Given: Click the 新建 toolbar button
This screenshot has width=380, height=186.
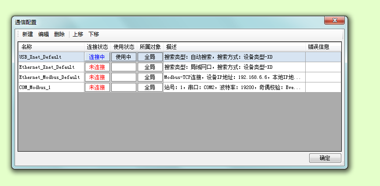Looking at the screenshot, I should [27, 34].
